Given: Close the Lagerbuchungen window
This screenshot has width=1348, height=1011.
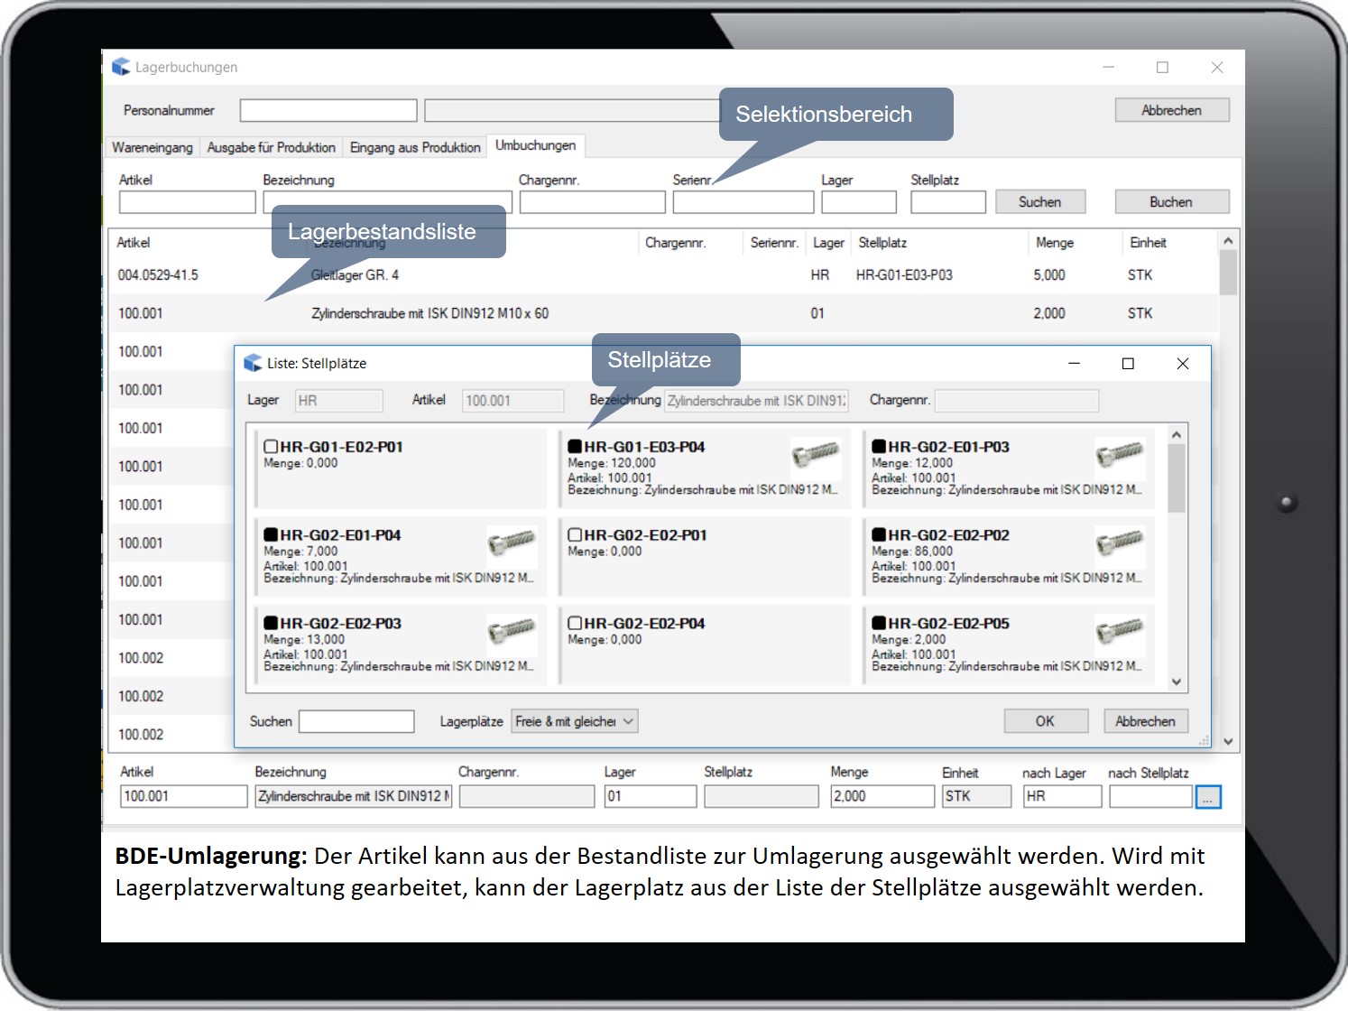Looking at the screenshot, I should tap(1217, 67).
